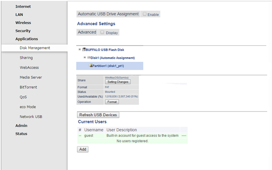Image resolution: width=272 pixels, height=170 pixels.
Task: Click the disk drive icon beside Disk1
Action: click(89, 58)
